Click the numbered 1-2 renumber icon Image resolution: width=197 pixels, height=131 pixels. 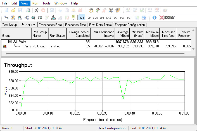pos(73,18)
